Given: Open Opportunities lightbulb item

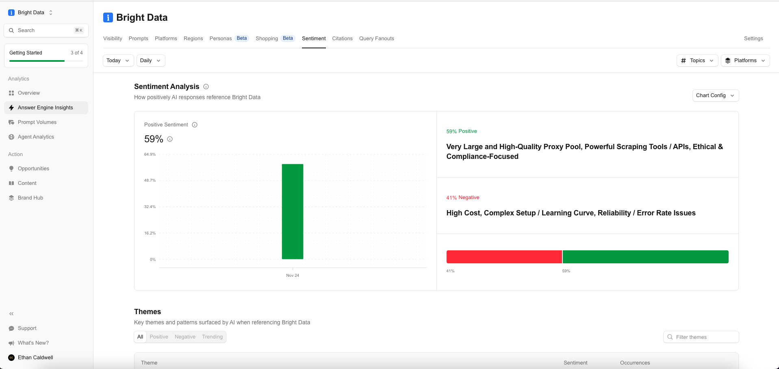Looking at the screenshot, I should (46, 169).
